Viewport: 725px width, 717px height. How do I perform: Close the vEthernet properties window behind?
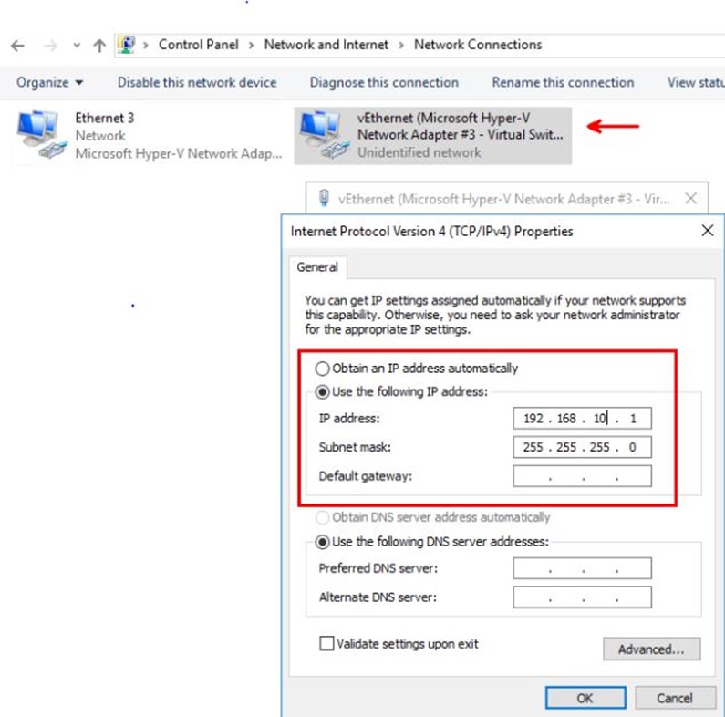click(690, 198)
